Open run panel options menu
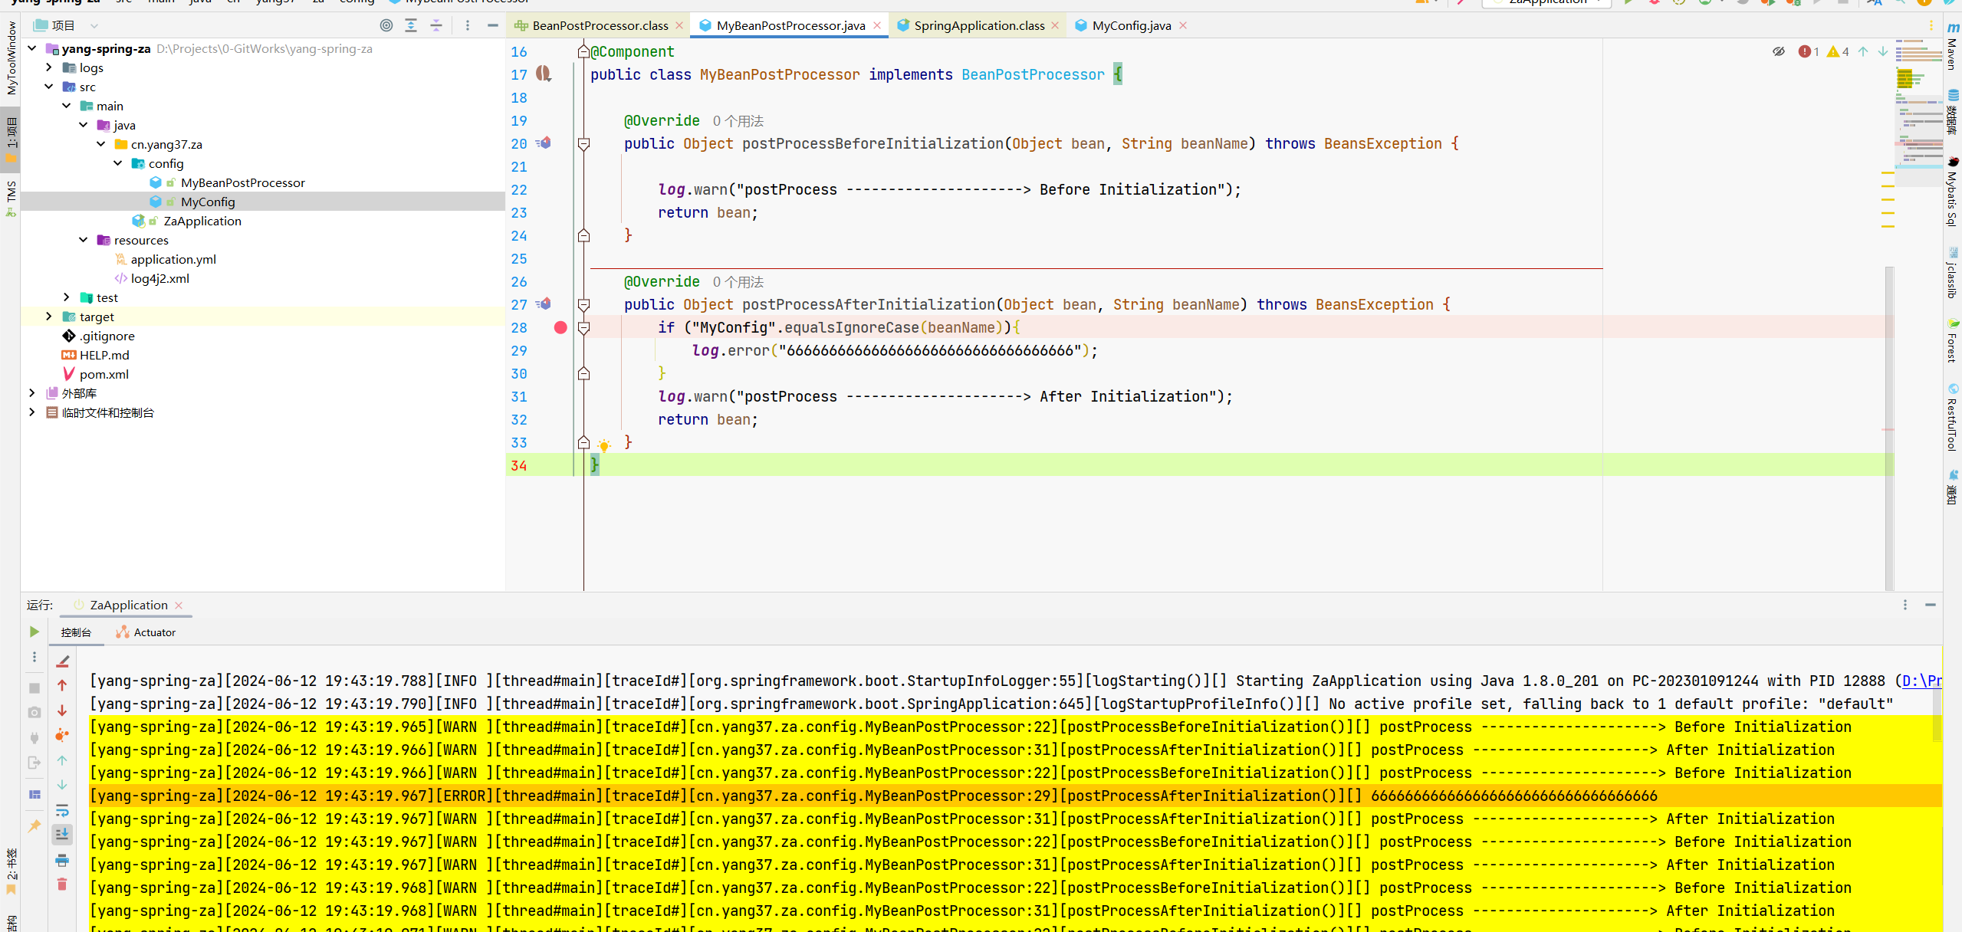Screen dimensions: 1962x932 tap(1905, 605)
